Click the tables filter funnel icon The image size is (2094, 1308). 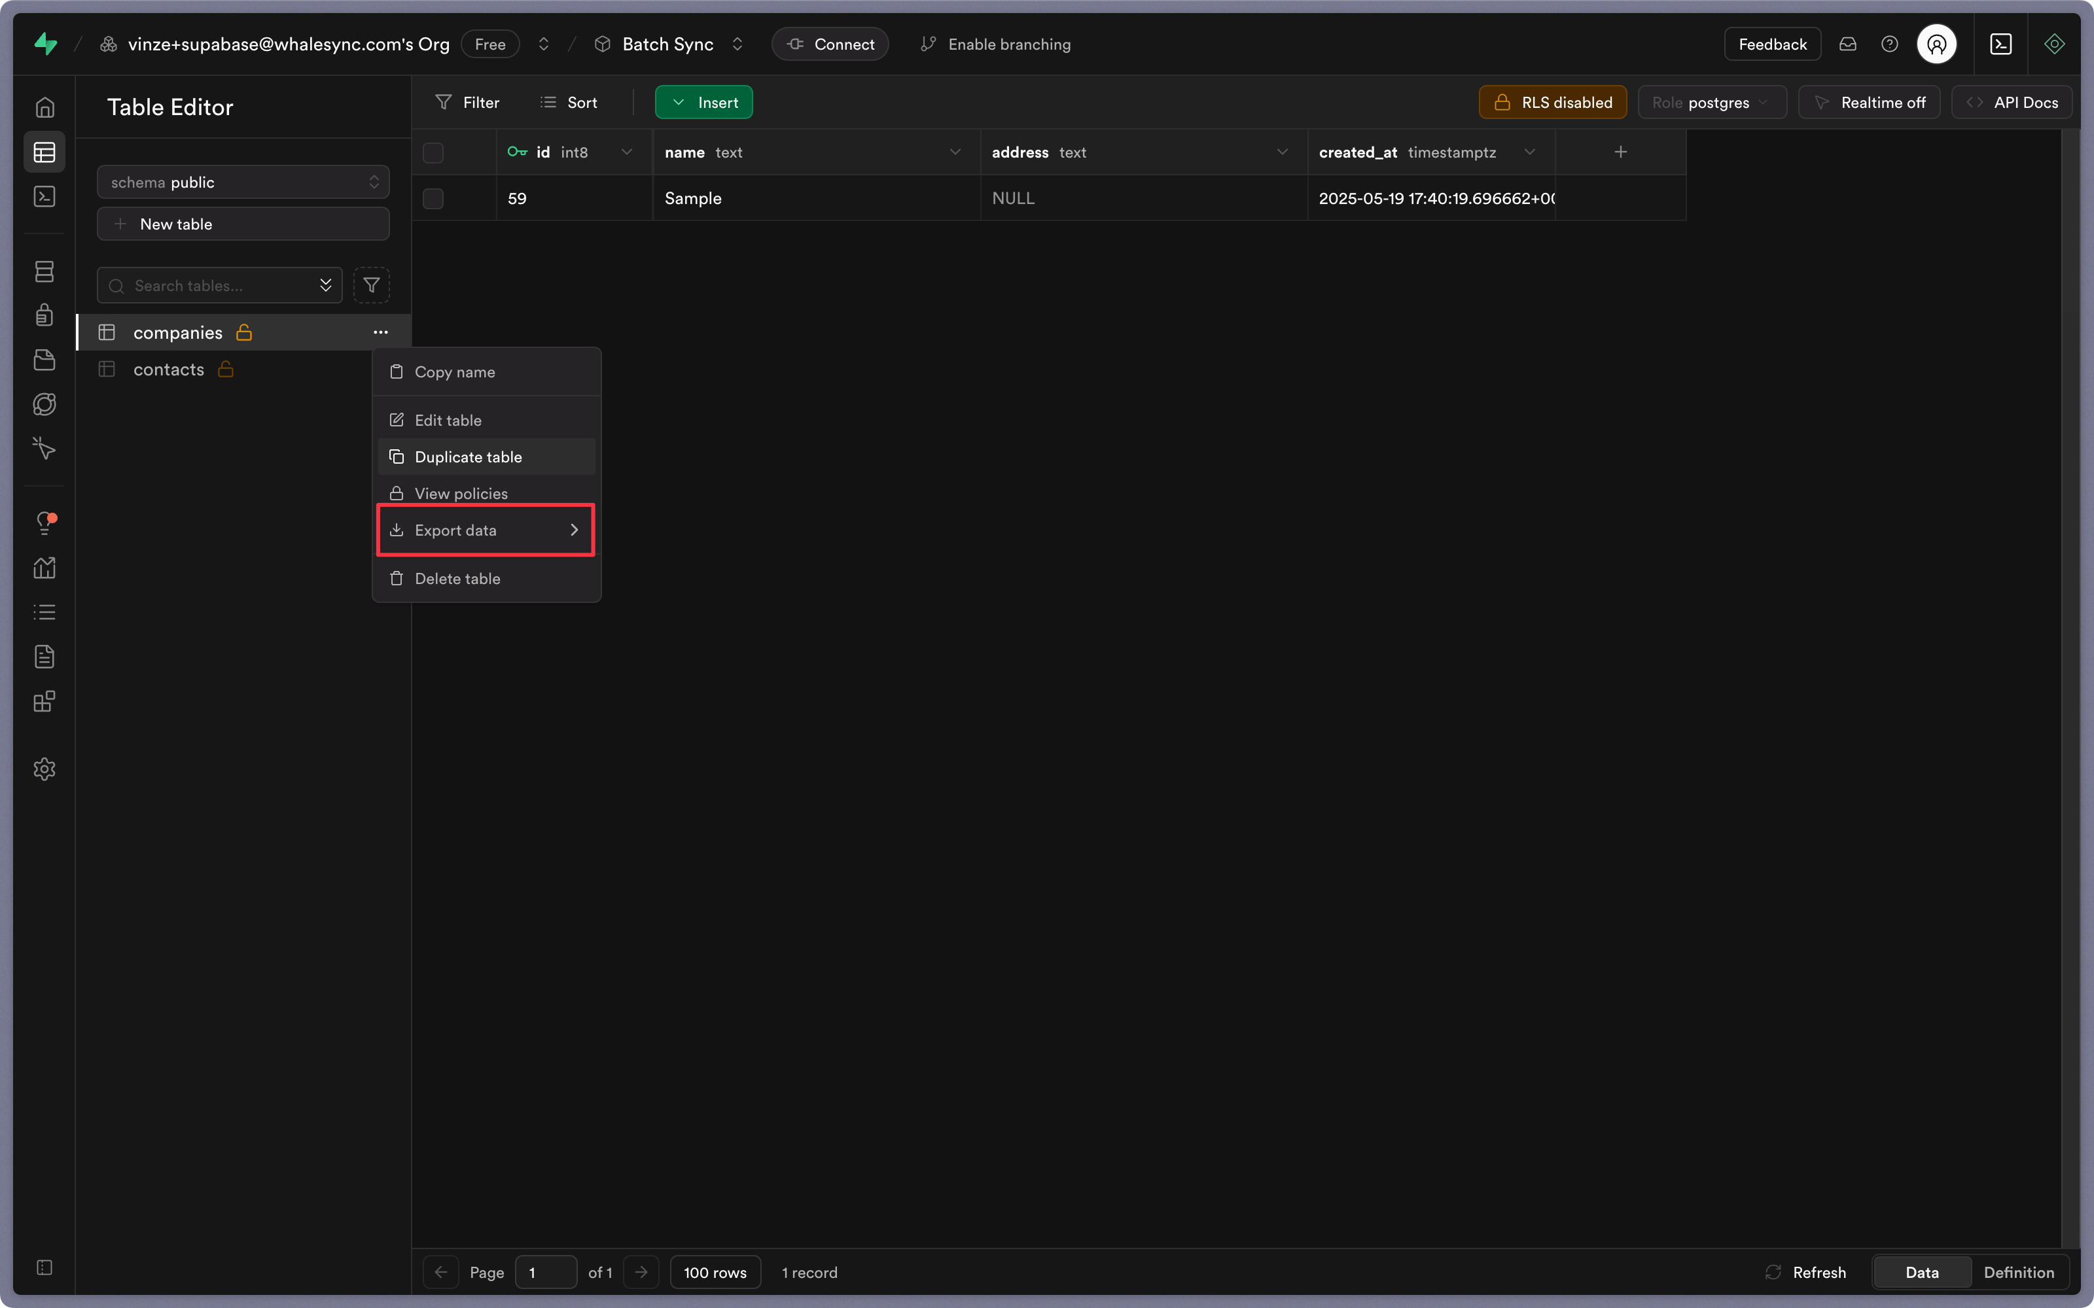(x=371, y=286)
